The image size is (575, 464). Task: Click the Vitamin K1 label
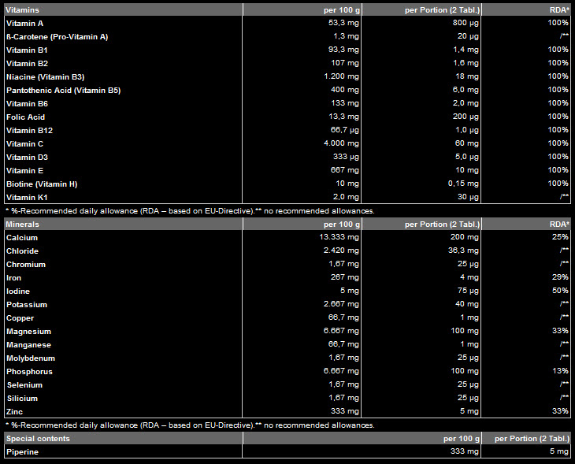[27, 197]
